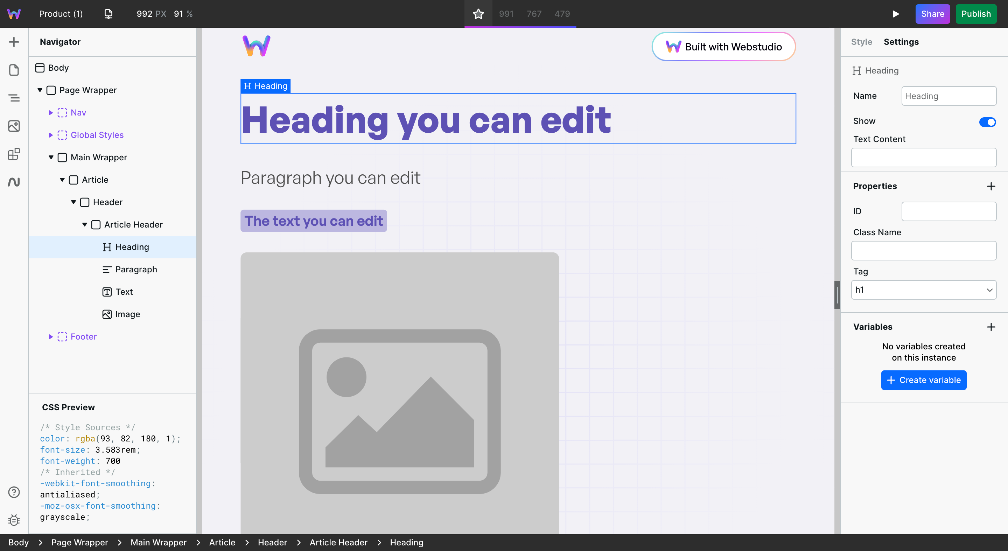Viewport: 1008px width, 551px height.
Task: Click the Create variable button
Action: click(x=924, y=380)
